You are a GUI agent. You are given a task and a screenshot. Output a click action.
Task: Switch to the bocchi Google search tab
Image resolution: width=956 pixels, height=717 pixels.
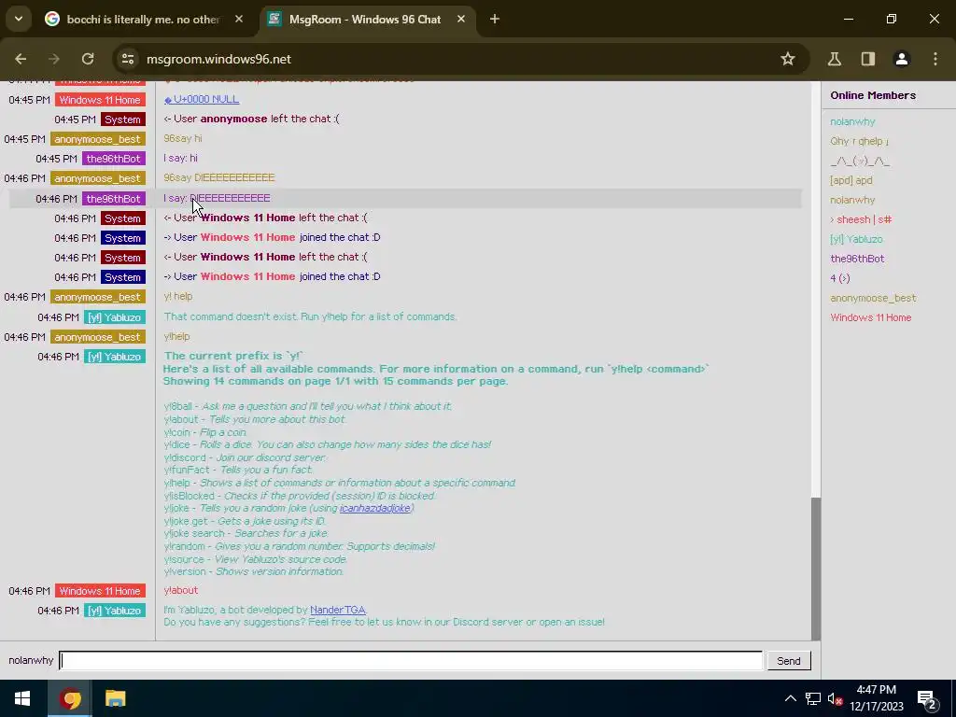click(144, 20)
